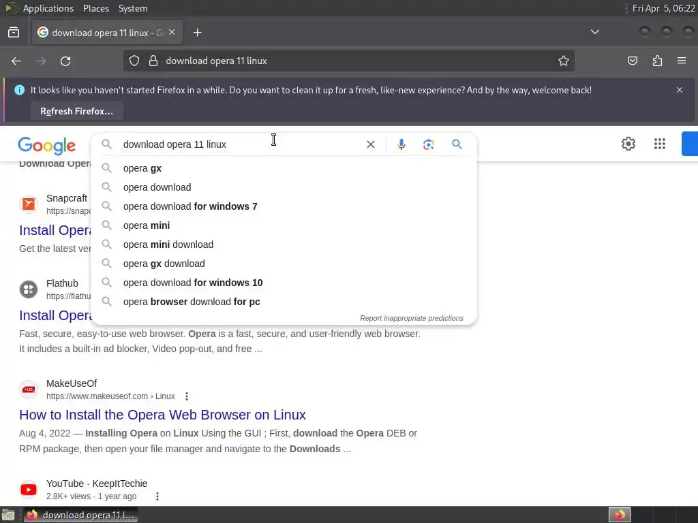Screen dimensions: 698x523
Task: Select suggestion "opera gx"
Action: coord(284,169)
